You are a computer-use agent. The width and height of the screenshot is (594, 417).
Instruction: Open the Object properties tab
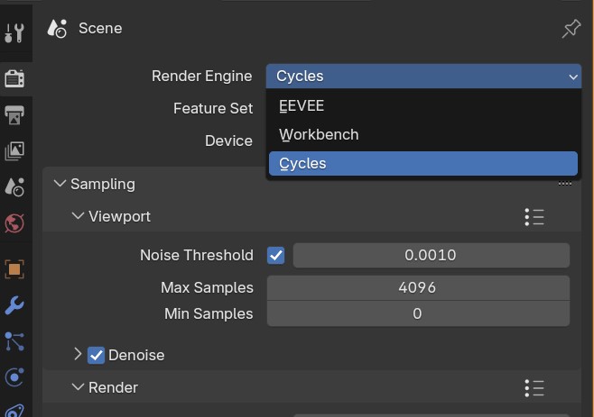coord(14,269)
